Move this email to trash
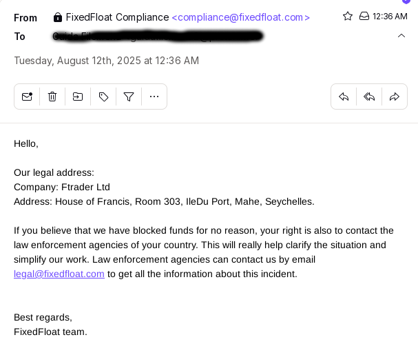Screen dimensions: 418x344 point(52,97)
